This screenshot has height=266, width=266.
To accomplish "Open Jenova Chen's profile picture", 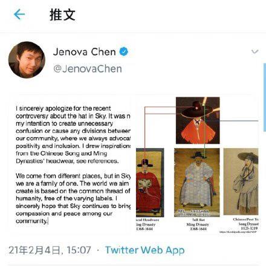I will coord(27,60).
